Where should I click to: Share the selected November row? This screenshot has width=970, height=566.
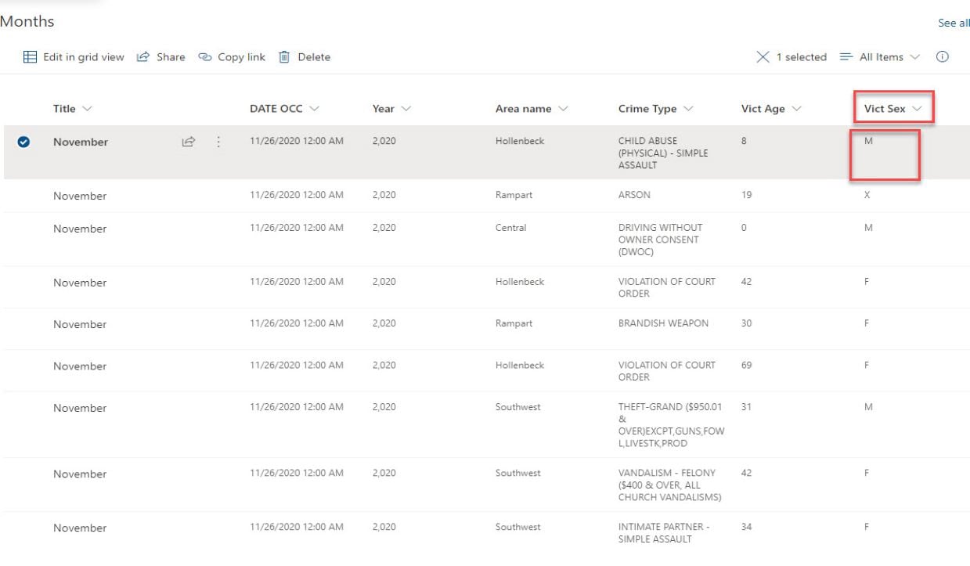click(188, 142)
